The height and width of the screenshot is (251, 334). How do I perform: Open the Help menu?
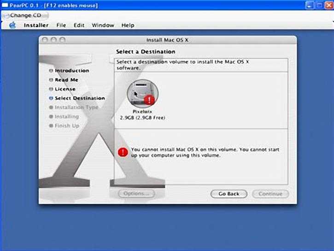click(128, 25)
